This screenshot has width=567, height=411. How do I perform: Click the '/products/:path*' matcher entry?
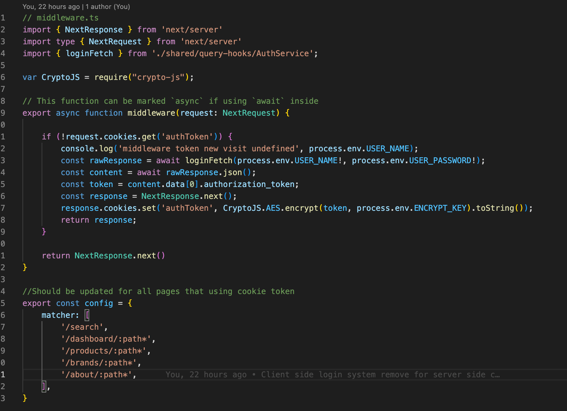[x=103, y=351]
